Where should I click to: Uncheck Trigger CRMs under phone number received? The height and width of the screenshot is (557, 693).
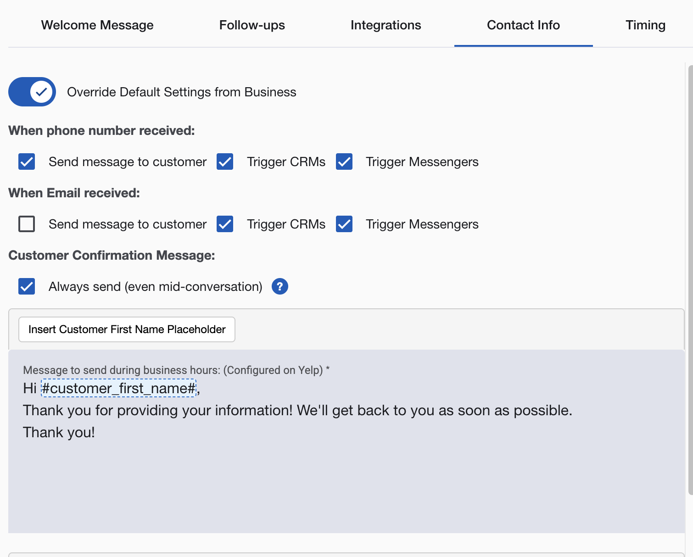[x=224, y=162]
